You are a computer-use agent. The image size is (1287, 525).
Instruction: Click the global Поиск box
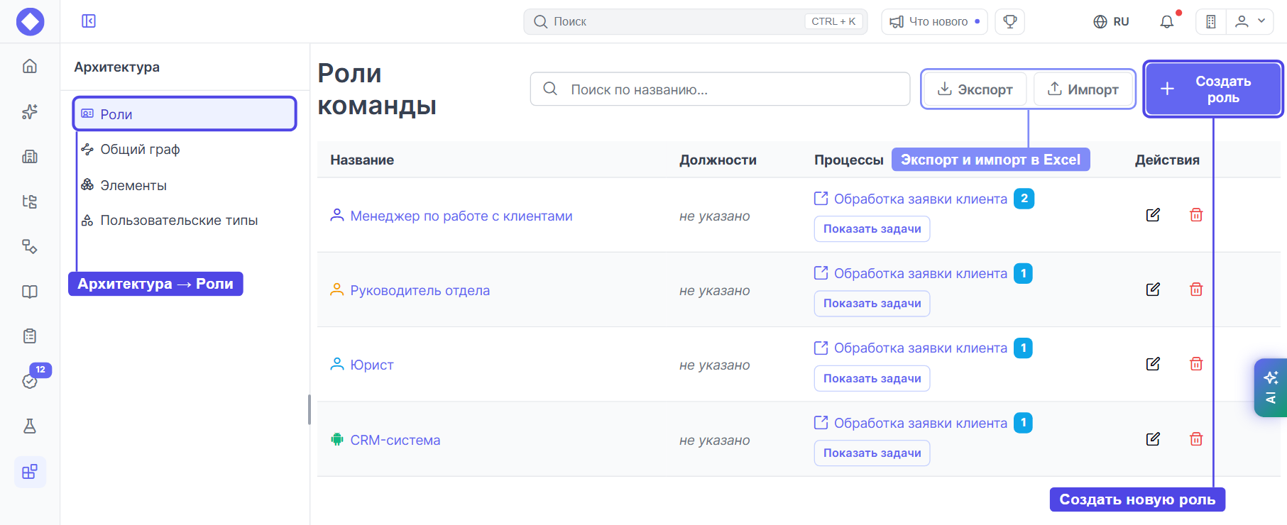pos(696,21)
